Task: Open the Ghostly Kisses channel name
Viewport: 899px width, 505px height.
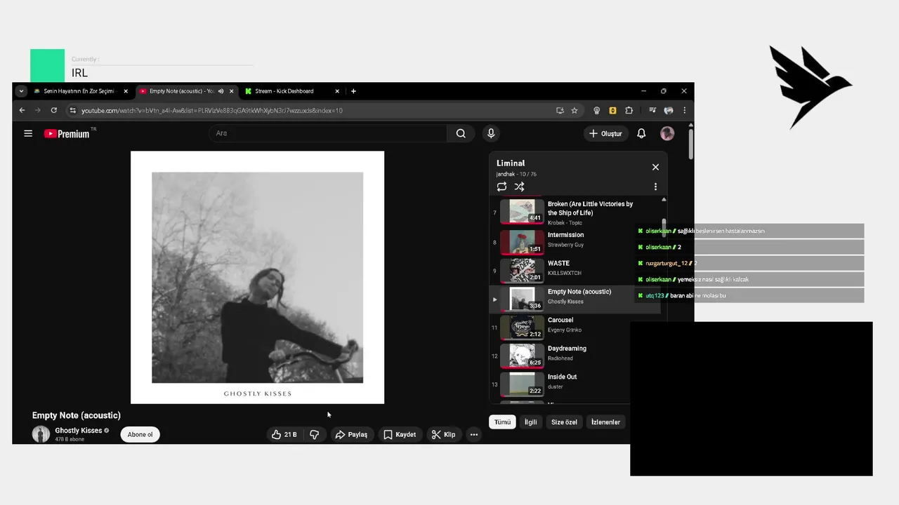Action: (x=79, y=431)
